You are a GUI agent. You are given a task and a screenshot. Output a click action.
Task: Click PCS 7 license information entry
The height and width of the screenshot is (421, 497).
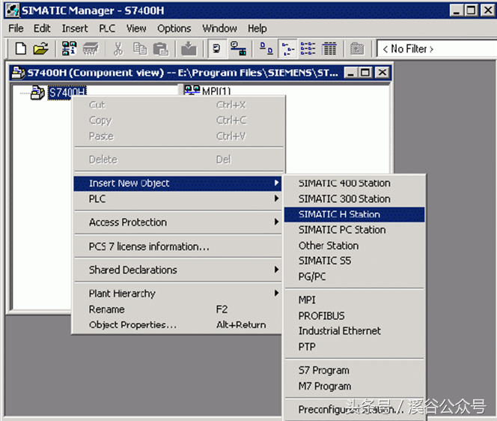[x=149, y=246]
